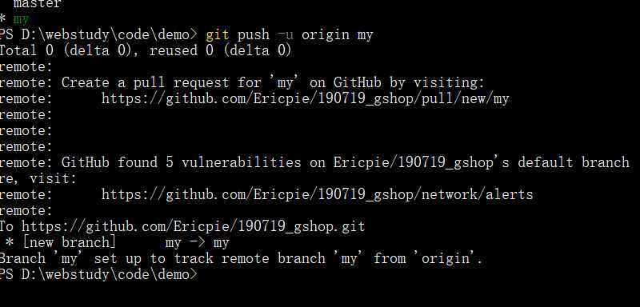Image resolution: width=640 pixels, height=307 pixels.
Task: Click the green 'my' branch name
Action: [x=21, y=19]
